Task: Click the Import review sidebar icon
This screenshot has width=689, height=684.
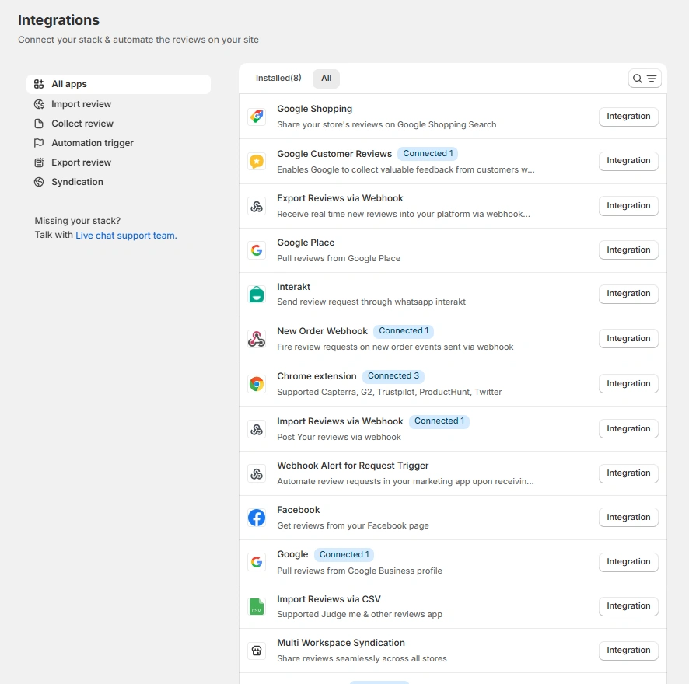Action: pyautogui.click(x=38, y=103)
